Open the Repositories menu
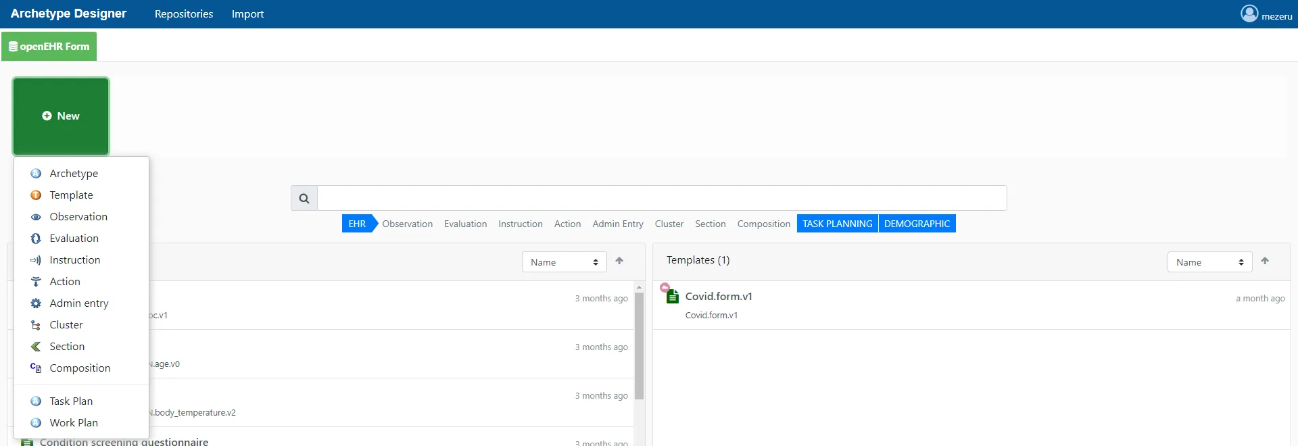This screenshot has width=1298, height=446. coord(184,14)
